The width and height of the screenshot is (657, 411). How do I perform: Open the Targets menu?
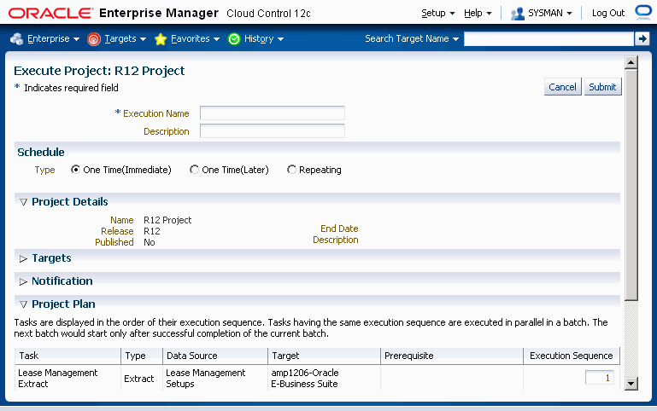point(125,39)
